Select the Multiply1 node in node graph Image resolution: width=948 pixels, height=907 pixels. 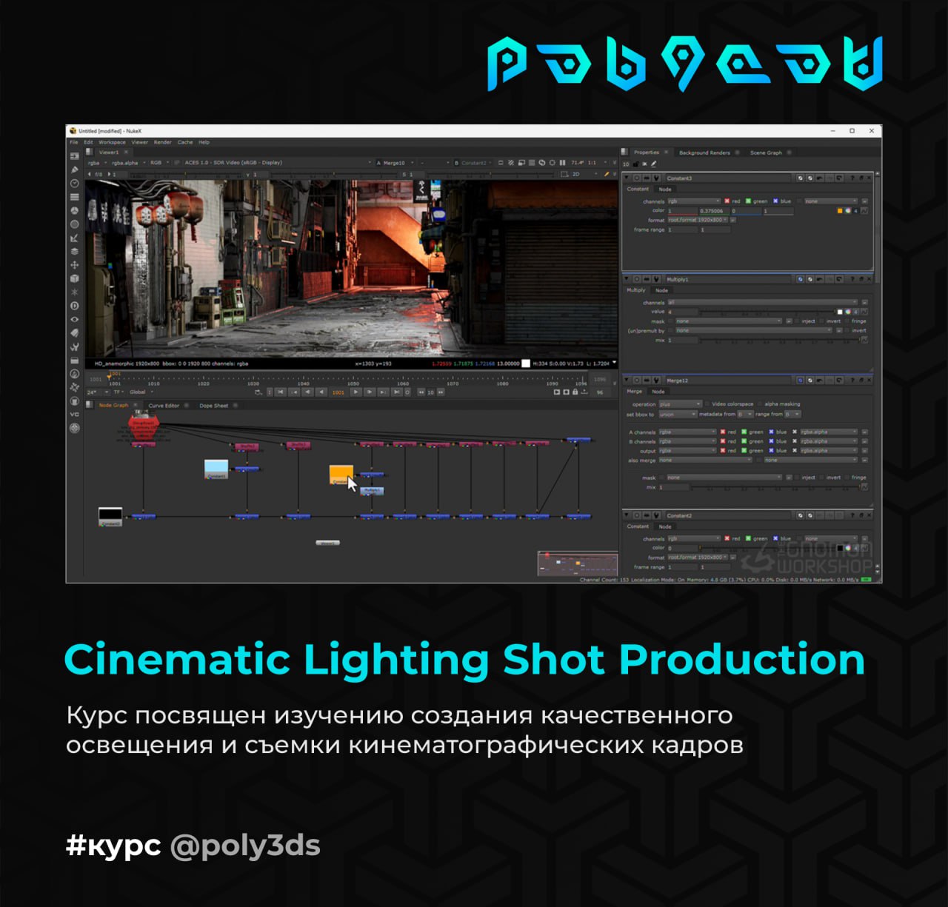tap(372, 490)
